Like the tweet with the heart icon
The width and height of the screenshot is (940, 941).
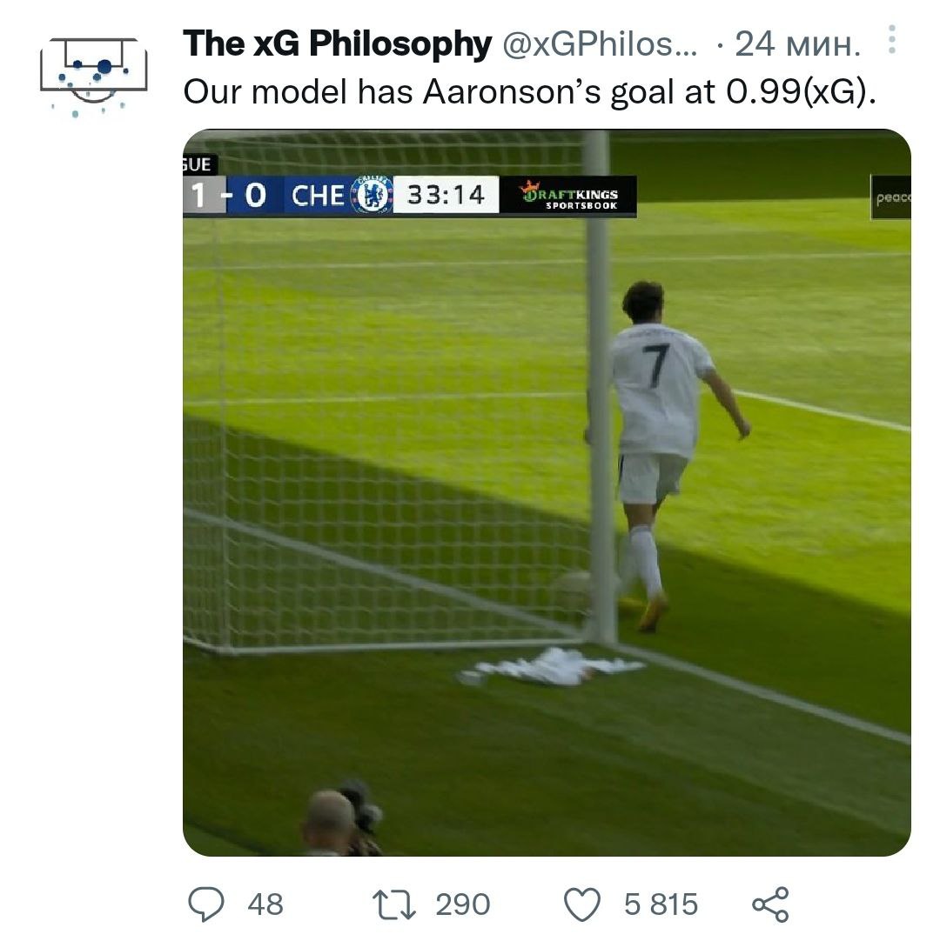click(x=582, y=904)
